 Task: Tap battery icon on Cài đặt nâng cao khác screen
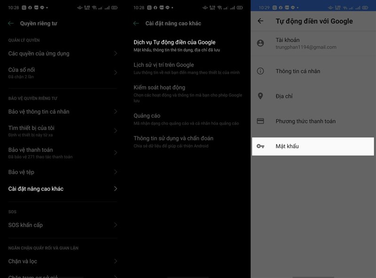coord(240,8)
